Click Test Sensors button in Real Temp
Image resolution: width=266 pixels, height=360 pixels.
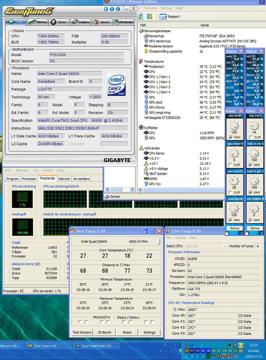coord(82,332)
